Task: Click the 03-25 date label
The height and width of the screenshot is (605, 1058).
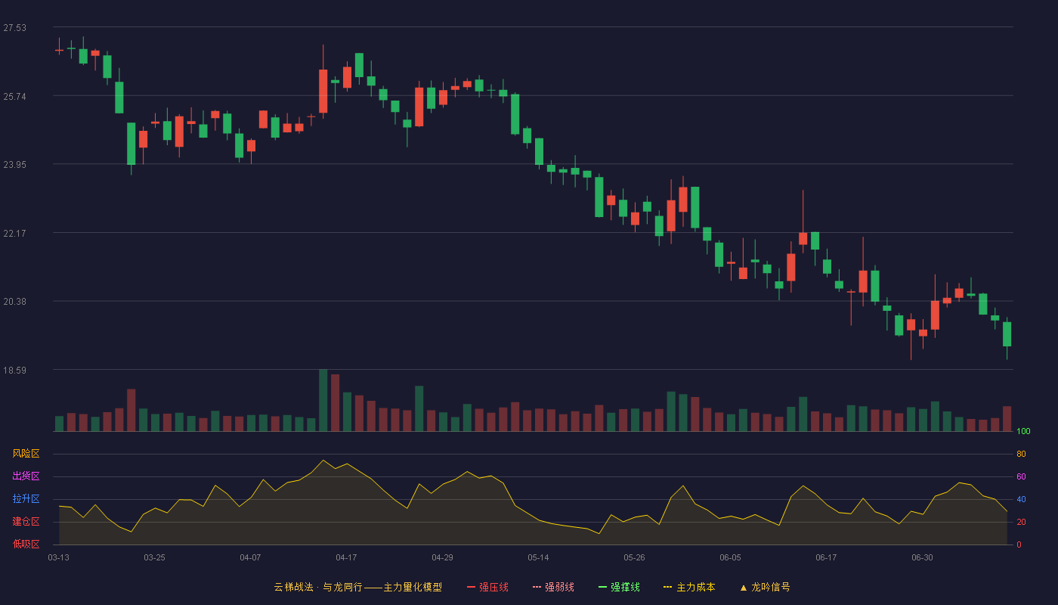Action: [x=154, y=557]
